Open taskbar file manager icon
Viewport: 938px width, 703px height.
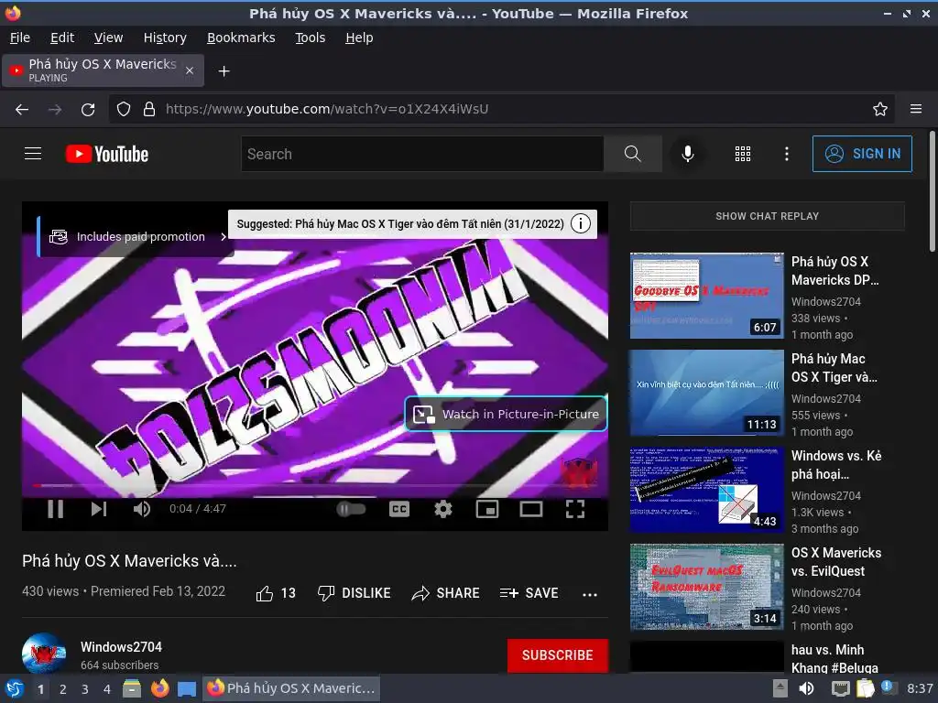coord(132,688)
